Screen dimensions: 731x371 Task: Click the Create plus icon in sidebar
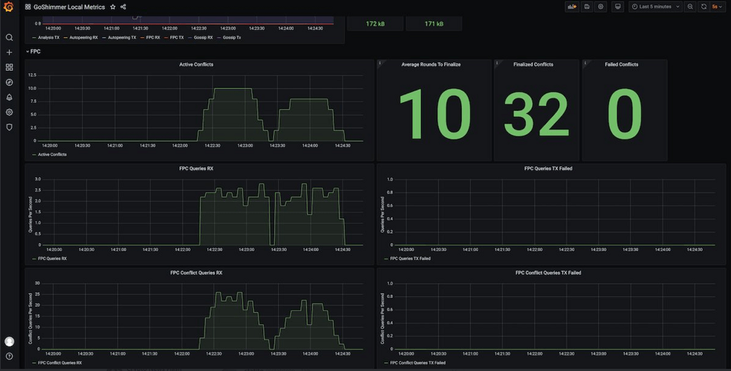coord(9,52)
